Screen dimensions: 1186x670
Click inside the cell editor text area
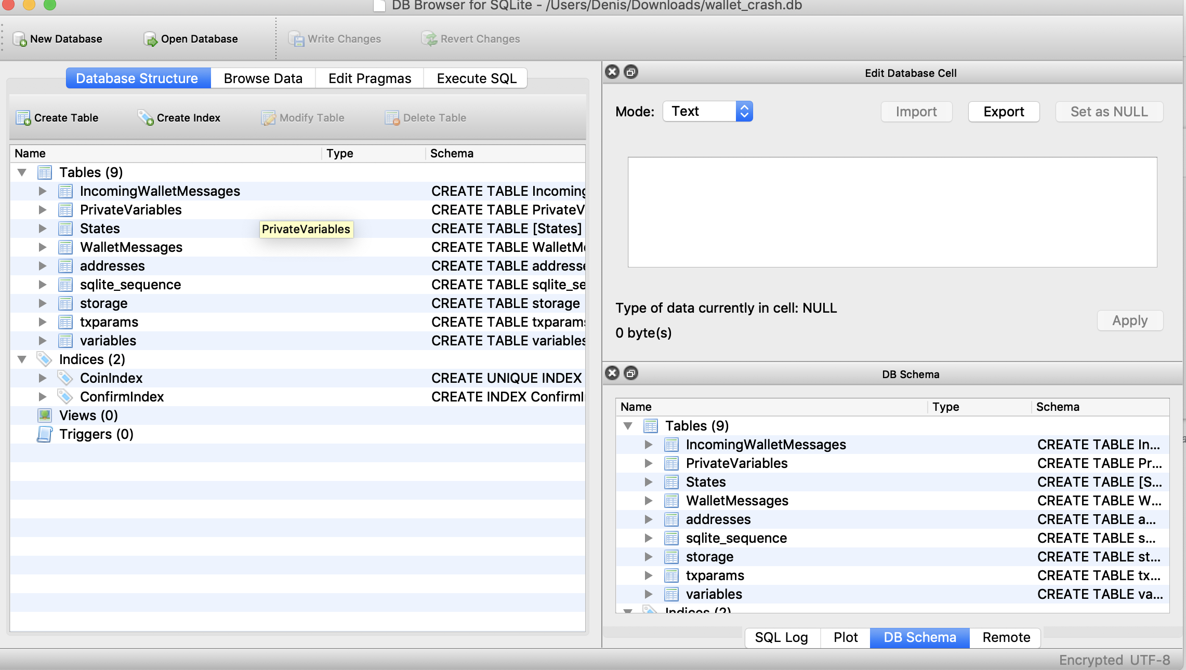pos(891,212)
